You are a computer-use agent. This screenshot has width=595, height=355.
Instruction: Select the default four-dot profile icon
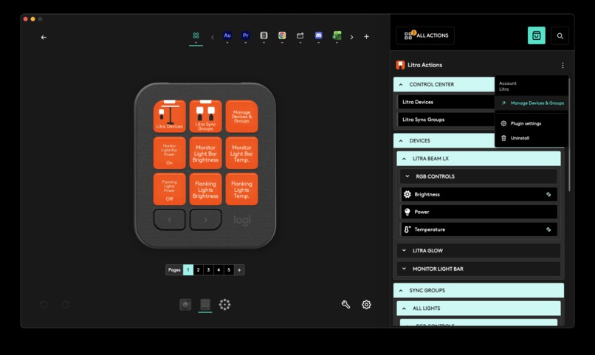point(196,35)
